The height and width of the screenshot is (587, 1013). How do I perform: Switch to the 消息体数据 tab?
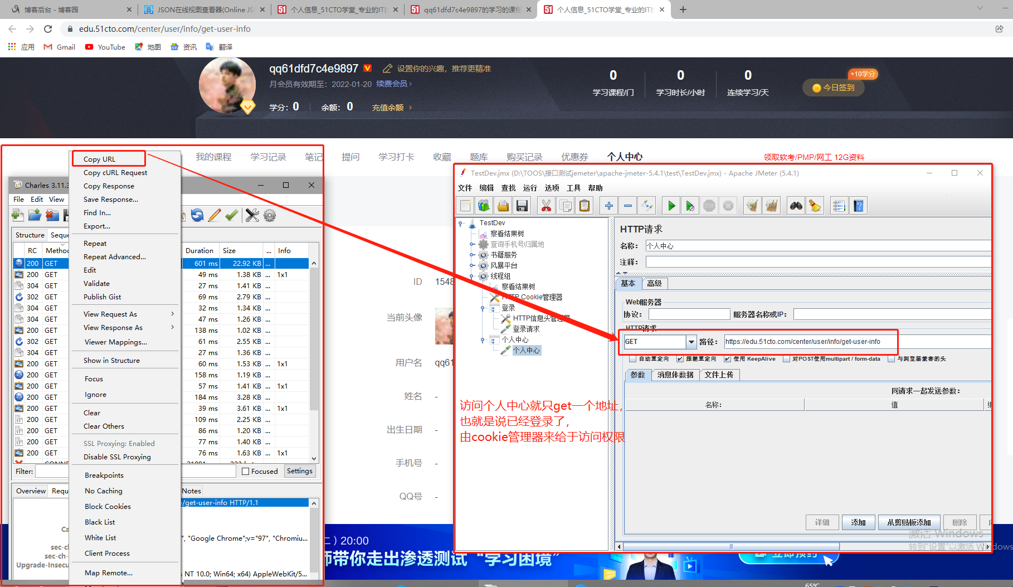(675, 375)
